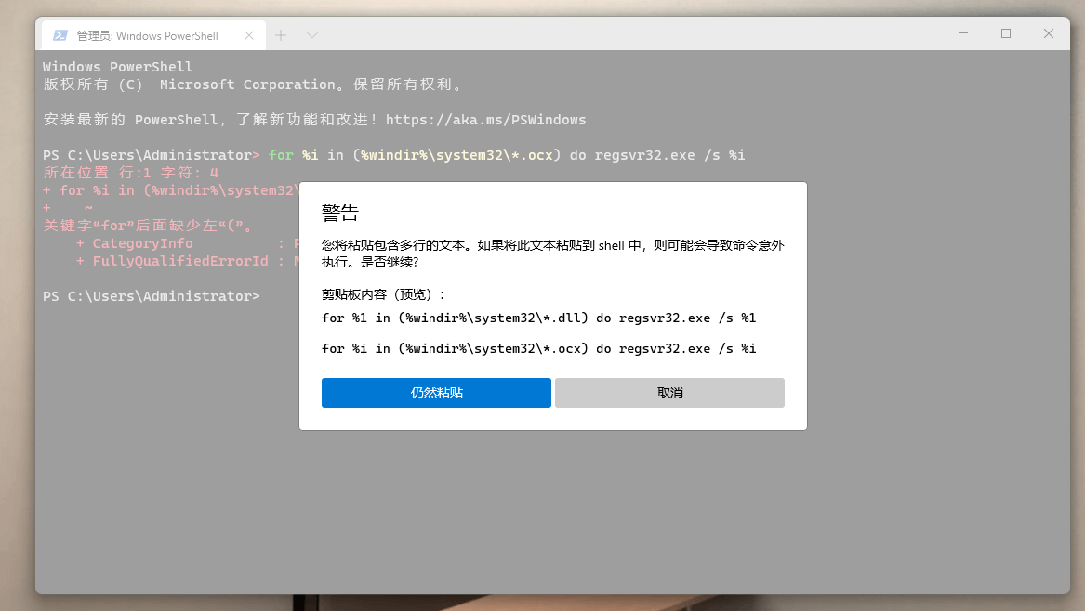Click clipboard preview line with *.dll
This screenshot has height=611, width=1085.
(538, 318)
